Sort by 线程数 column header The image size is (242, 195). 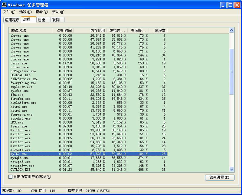(x=158, y=31)
